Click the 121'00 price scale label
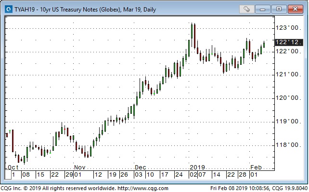The image size is (309, 192). [288, 74]
